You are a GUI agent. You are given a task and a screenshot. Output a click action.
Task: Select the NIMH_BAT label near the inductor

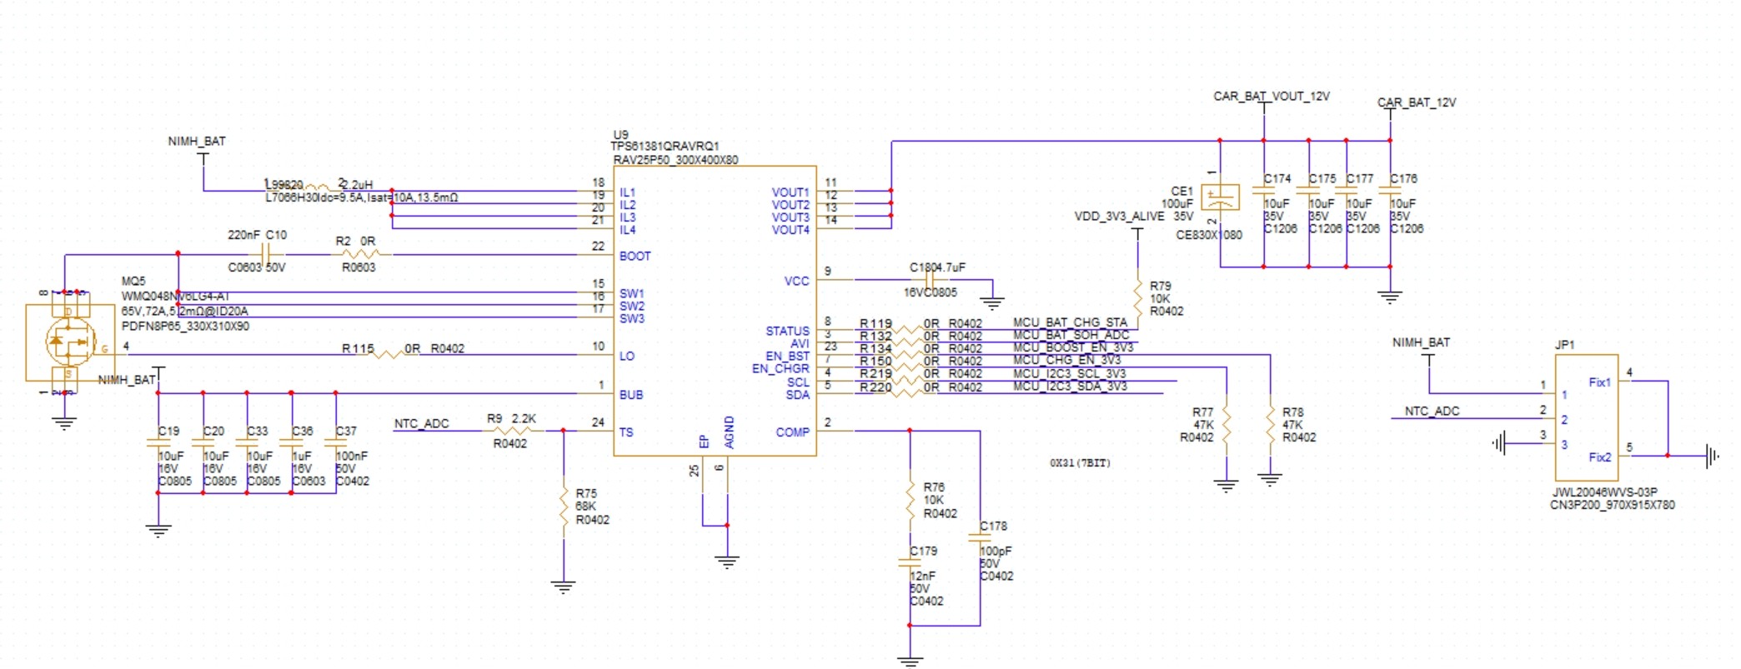(197, 142)
